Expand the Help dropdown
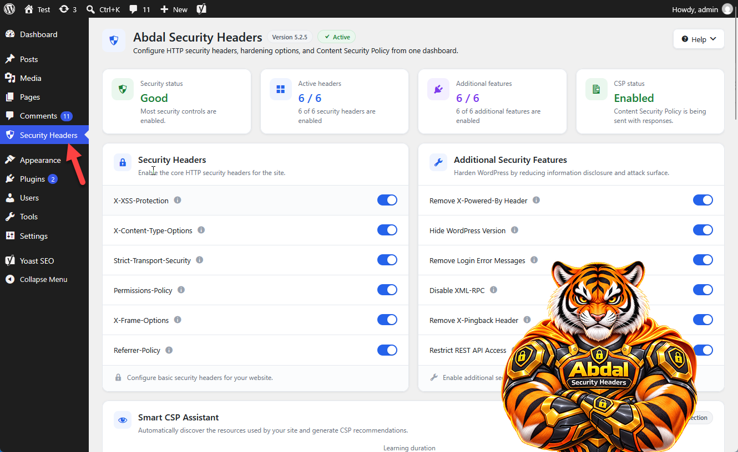738x452 pixels. click(x=699, y=39)
